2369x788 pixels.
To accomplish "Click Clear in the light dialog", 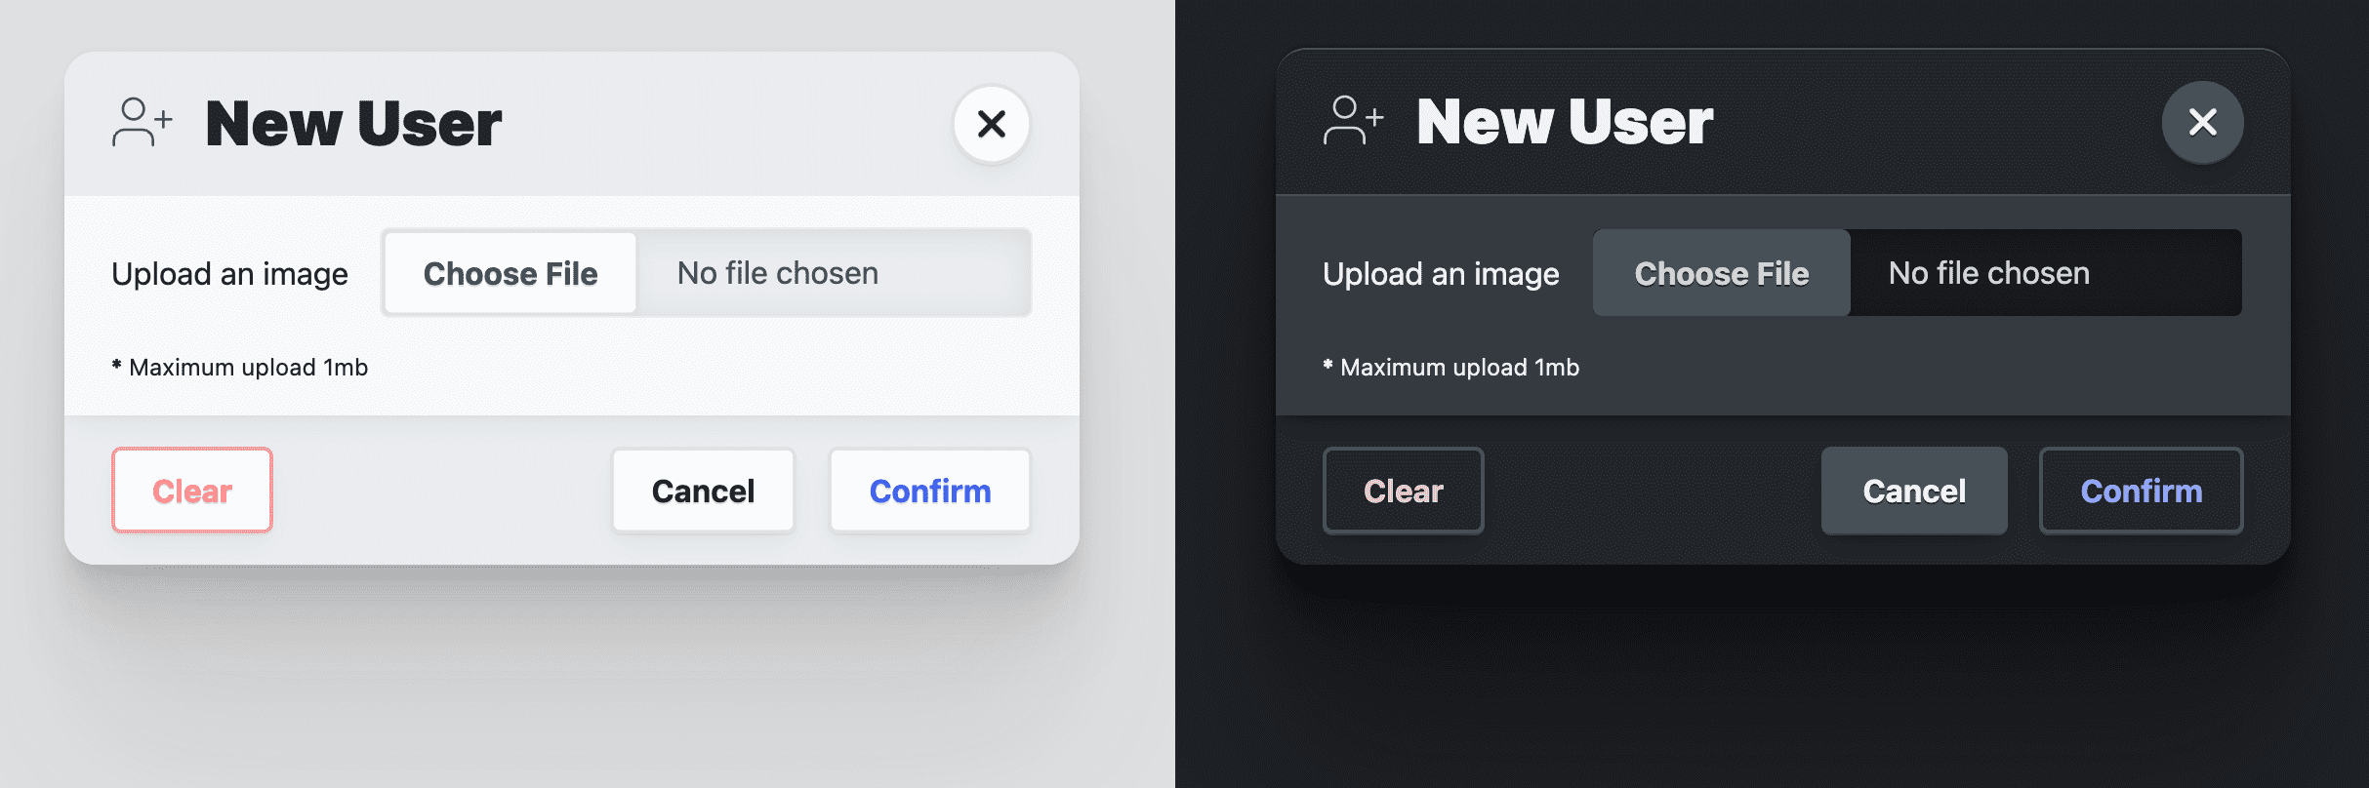I will point(191,491).
